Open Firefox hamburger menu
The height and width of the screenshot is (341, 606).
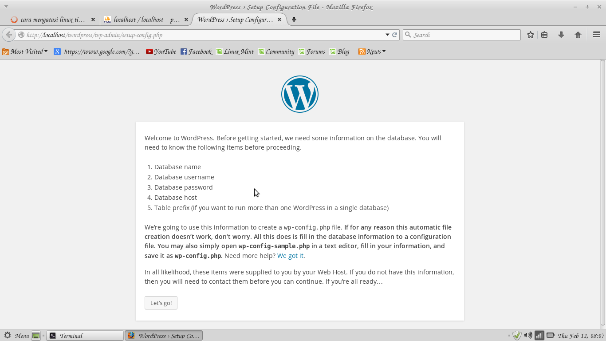click(x=596, y=35)
